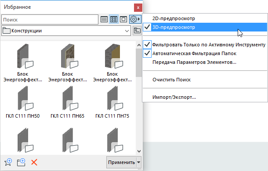Click scrollbar down arrow in favorites list

pos(139,151)
